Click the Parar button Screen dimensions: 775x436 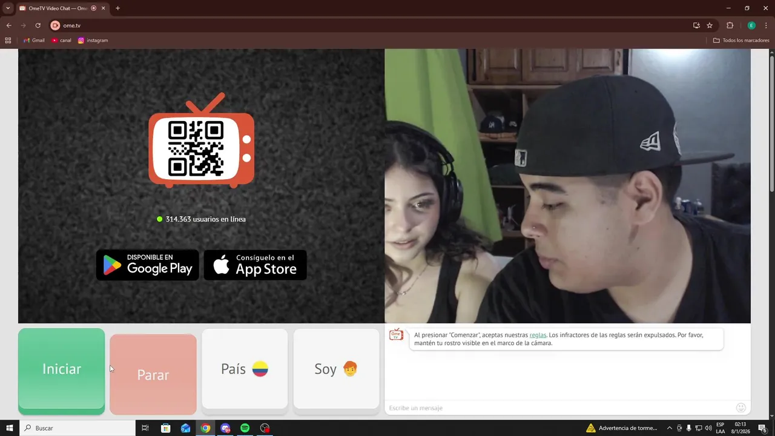pyautogui.click(x=153, y=374)
